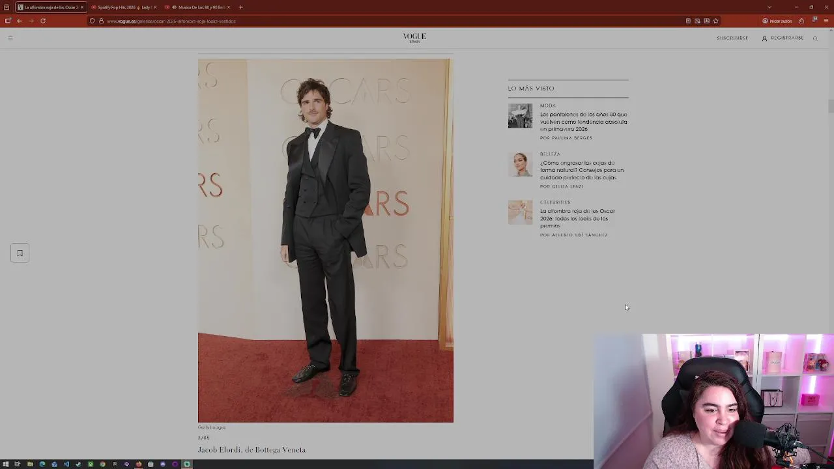Launch Microsoft Edge from taskbar
This screenshot has height=469, width=834.
42,464
